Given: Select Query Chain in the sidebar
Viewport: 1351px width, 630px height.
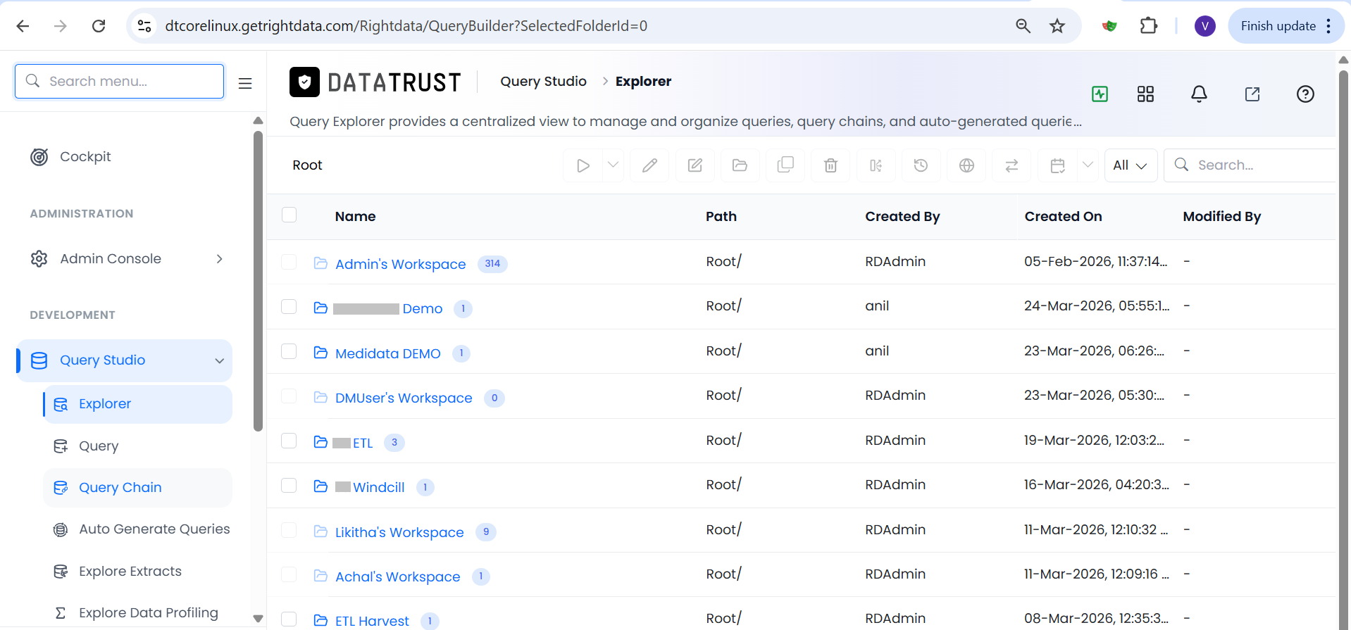Looking at the screenshot, I should (137, 488).
